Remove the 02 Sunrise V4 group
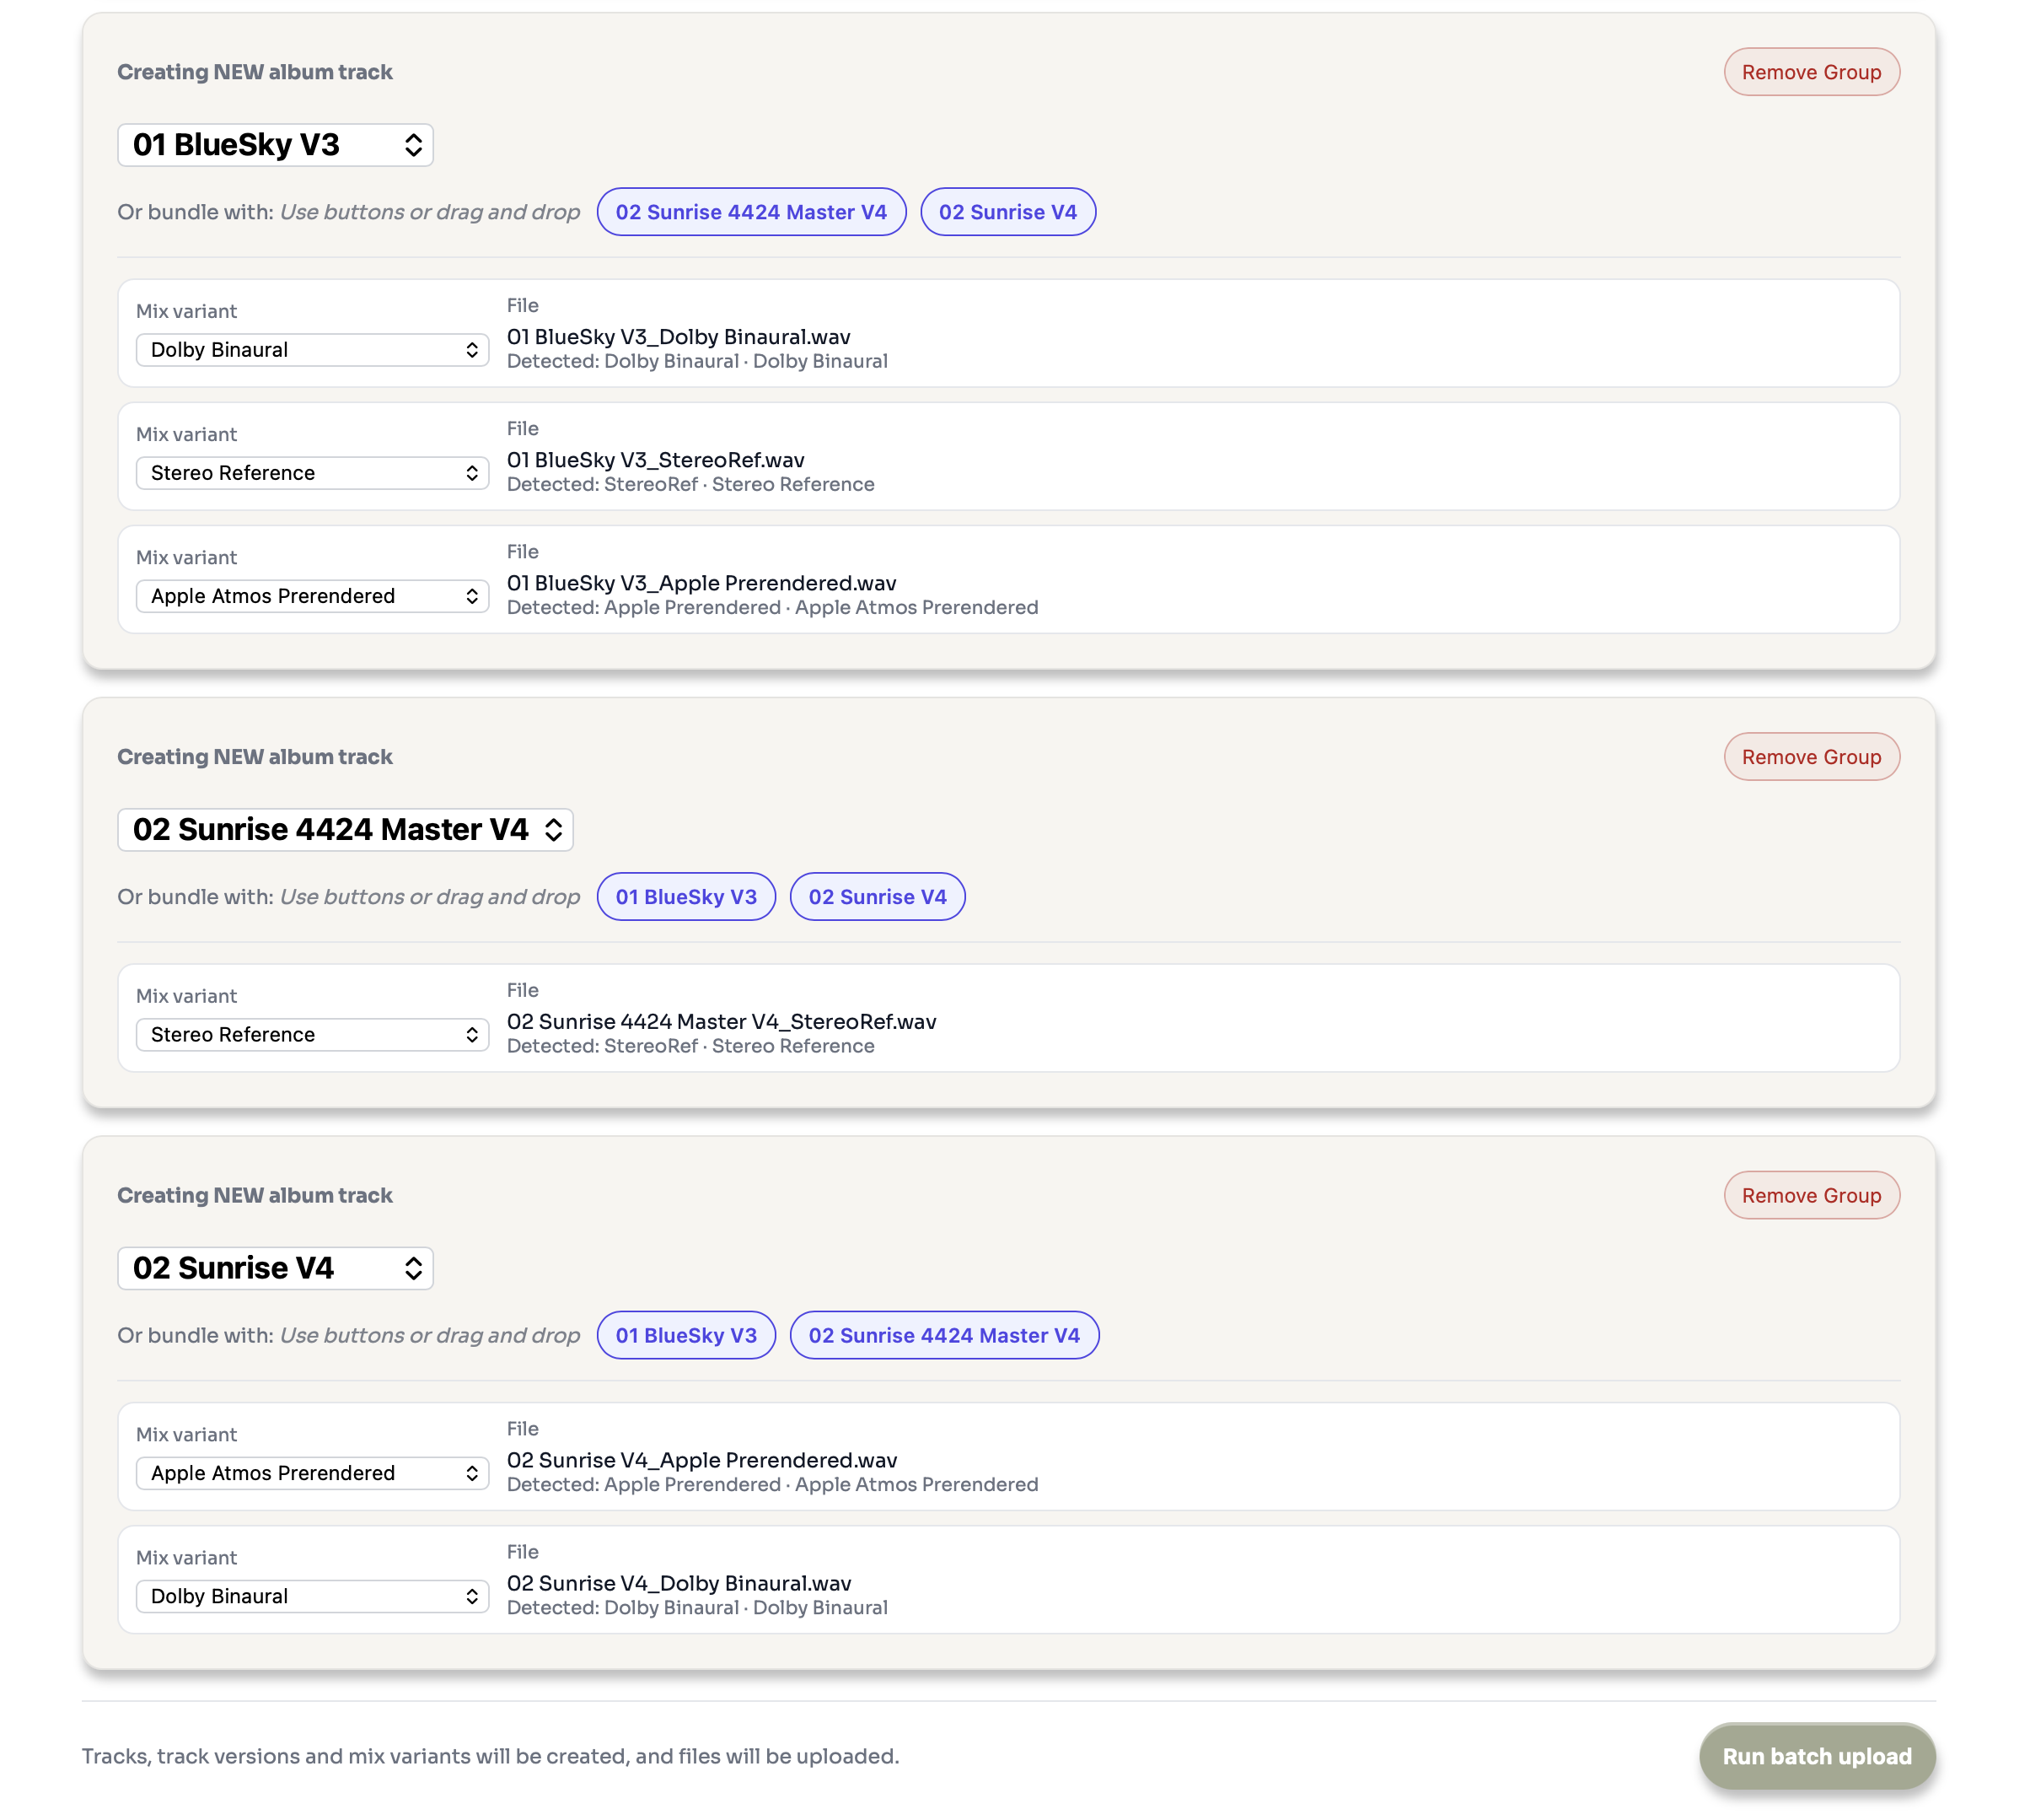 1810,1195
